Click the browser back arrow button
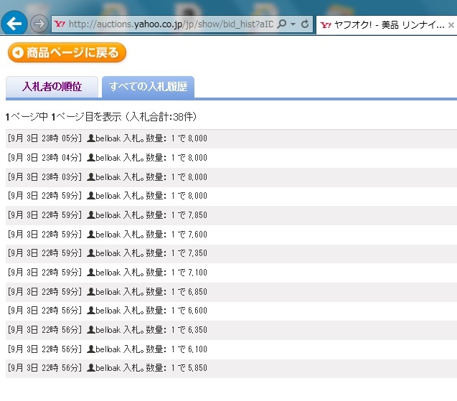The height and width of the screenshot is (401, 457). point(14,23)
